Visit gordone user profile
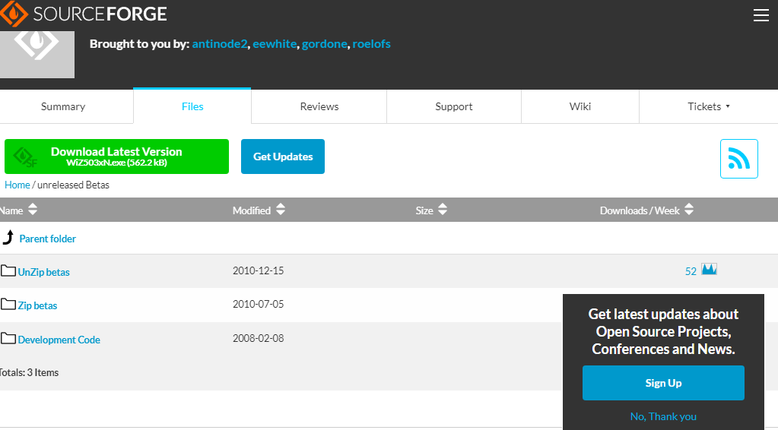778x430 pixels. 325,43
